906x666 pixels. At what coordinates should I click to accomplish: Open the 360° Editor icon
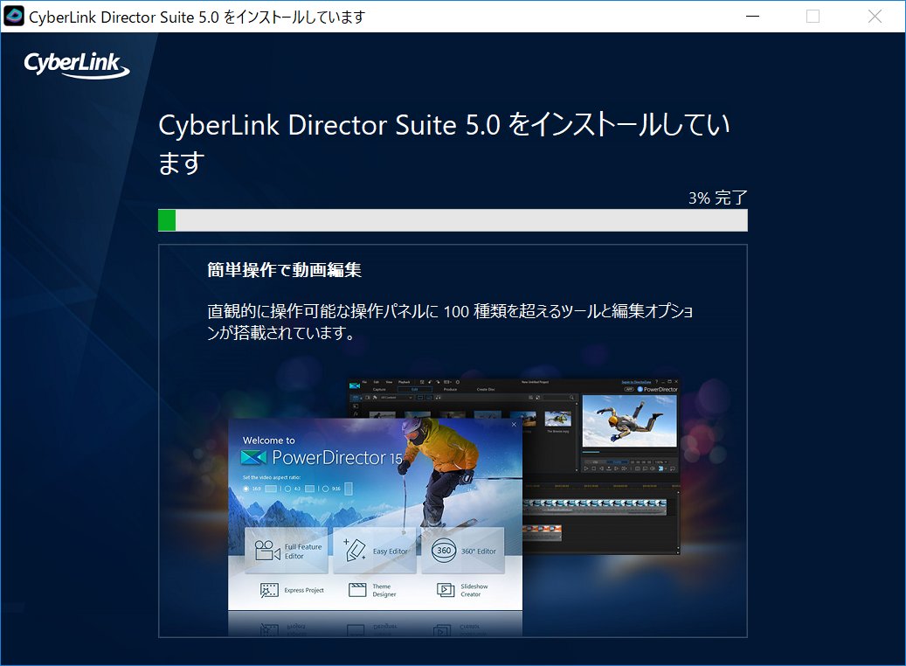[444, 551]
